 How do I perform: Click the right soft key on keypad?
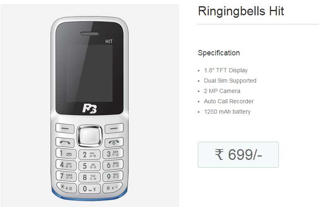114,128
